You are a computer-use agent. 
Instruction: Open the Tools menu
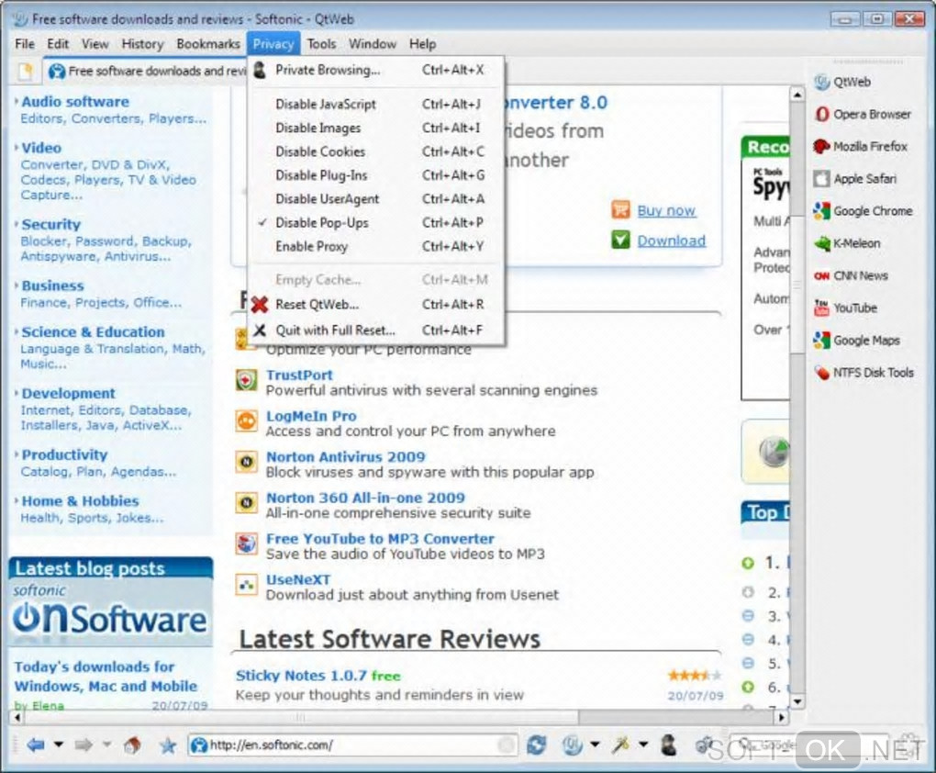coord(321,44)
